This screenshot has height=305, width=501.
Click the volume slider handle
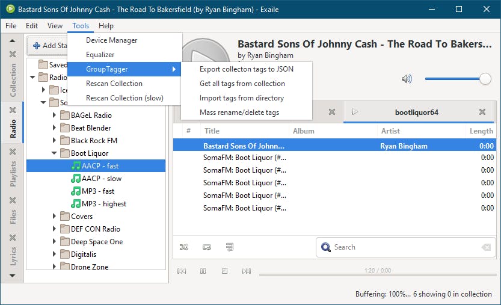click(x=485, y=79)
